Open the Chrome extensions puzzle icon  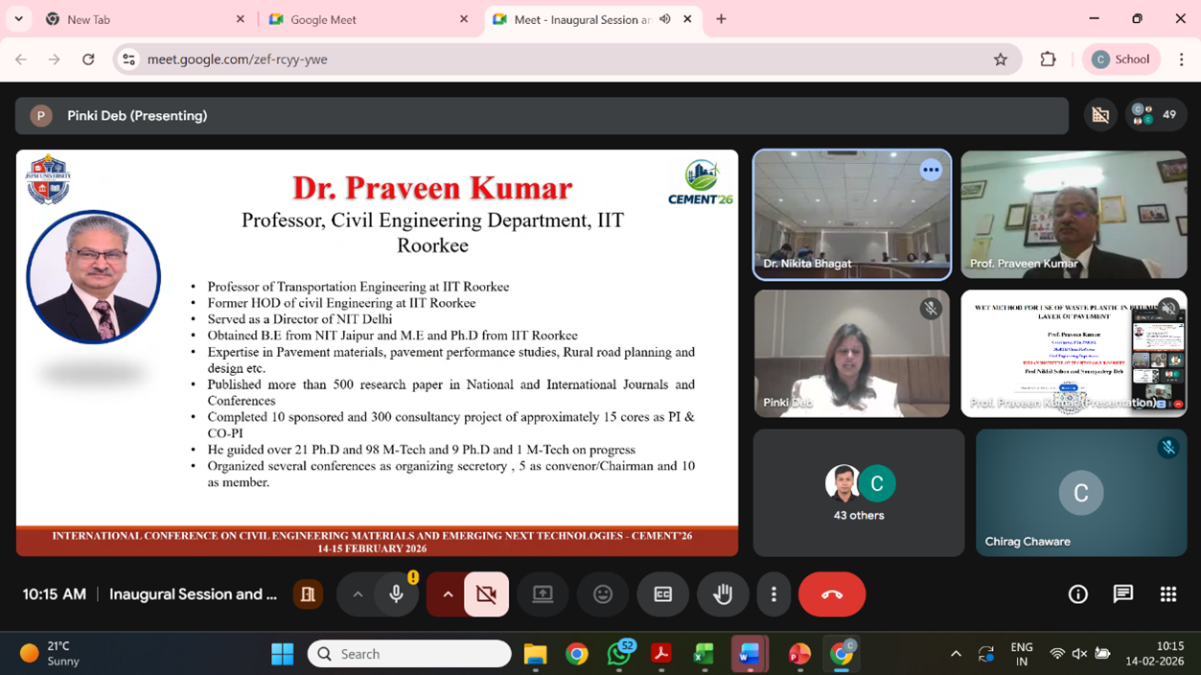pyautogui.click(x=1048, y=59)
